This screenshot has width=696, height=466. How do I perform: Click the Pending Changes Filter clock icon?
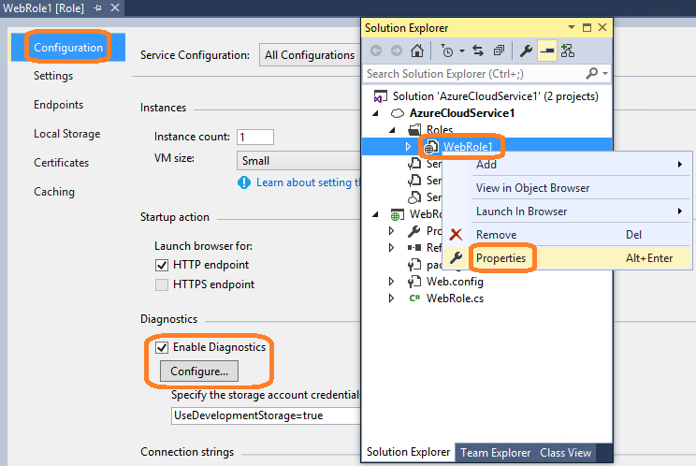(x=447, y=51)
